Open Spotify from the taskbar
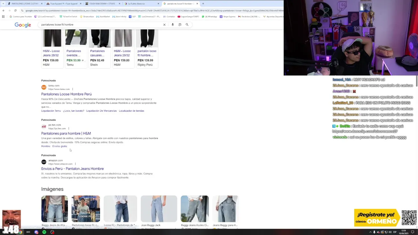The width and height of the screenshot is (418, 235). pyautogui.click(x=44, y=232)
